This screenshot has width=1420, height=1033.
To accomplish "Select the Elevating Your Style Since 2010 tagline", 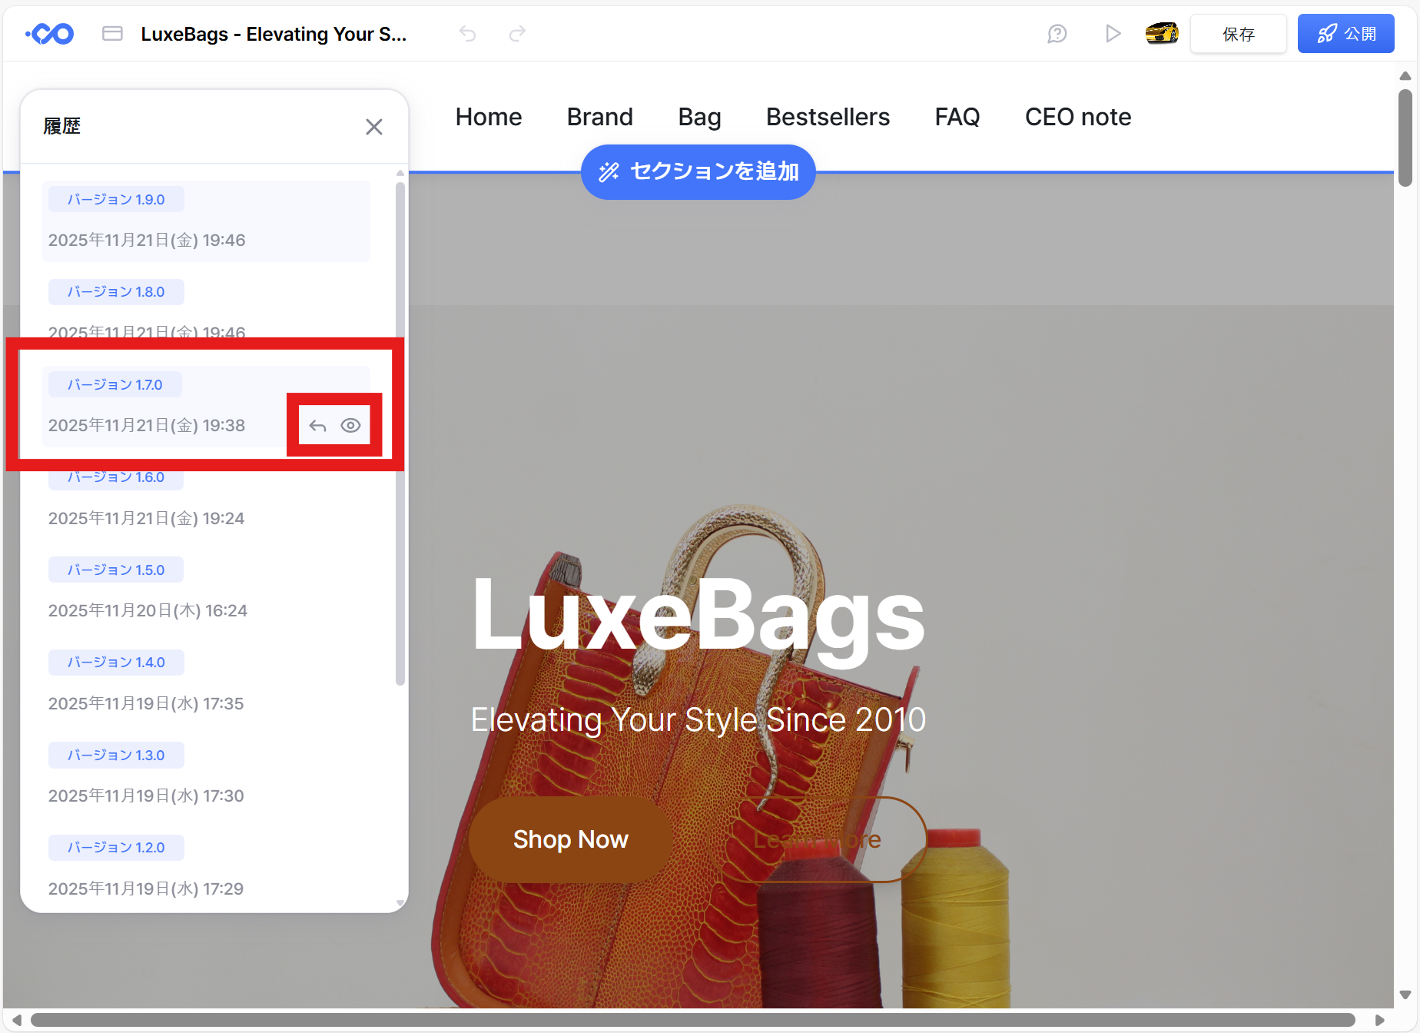I will [x=698, y=719].
